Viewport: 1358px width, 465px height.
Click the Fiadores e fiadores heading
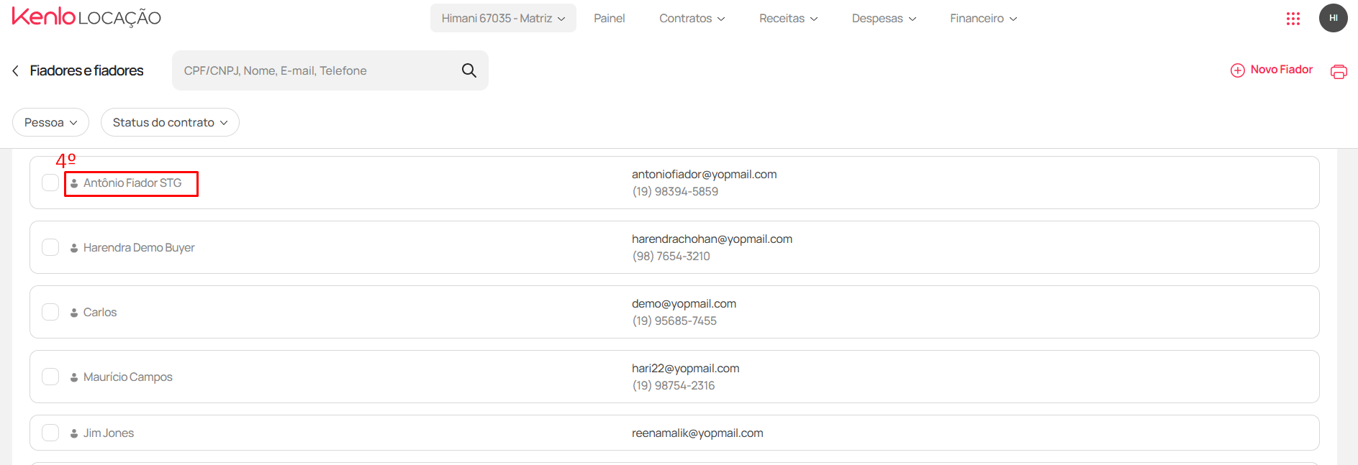(x=86, y=70)
